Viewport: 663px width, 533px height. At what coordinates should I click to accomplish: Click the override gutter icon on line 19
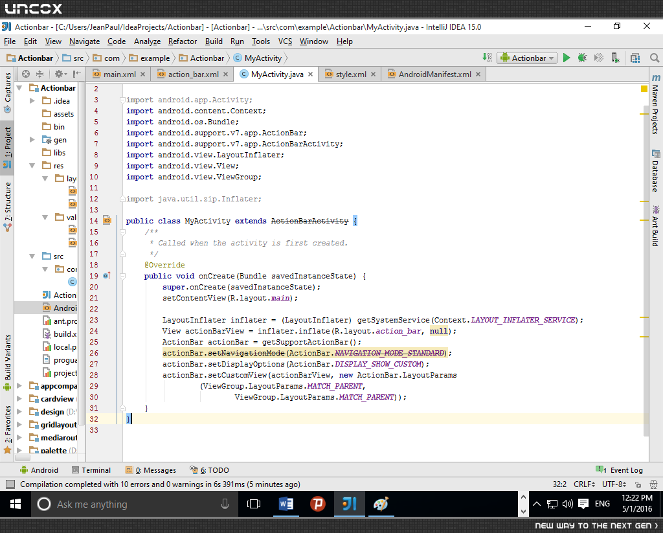(x=107, y=276)
